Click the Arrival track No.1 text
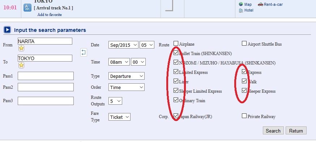Image resolution: width=316 pixels, height=142 pixels. point(54,8)
